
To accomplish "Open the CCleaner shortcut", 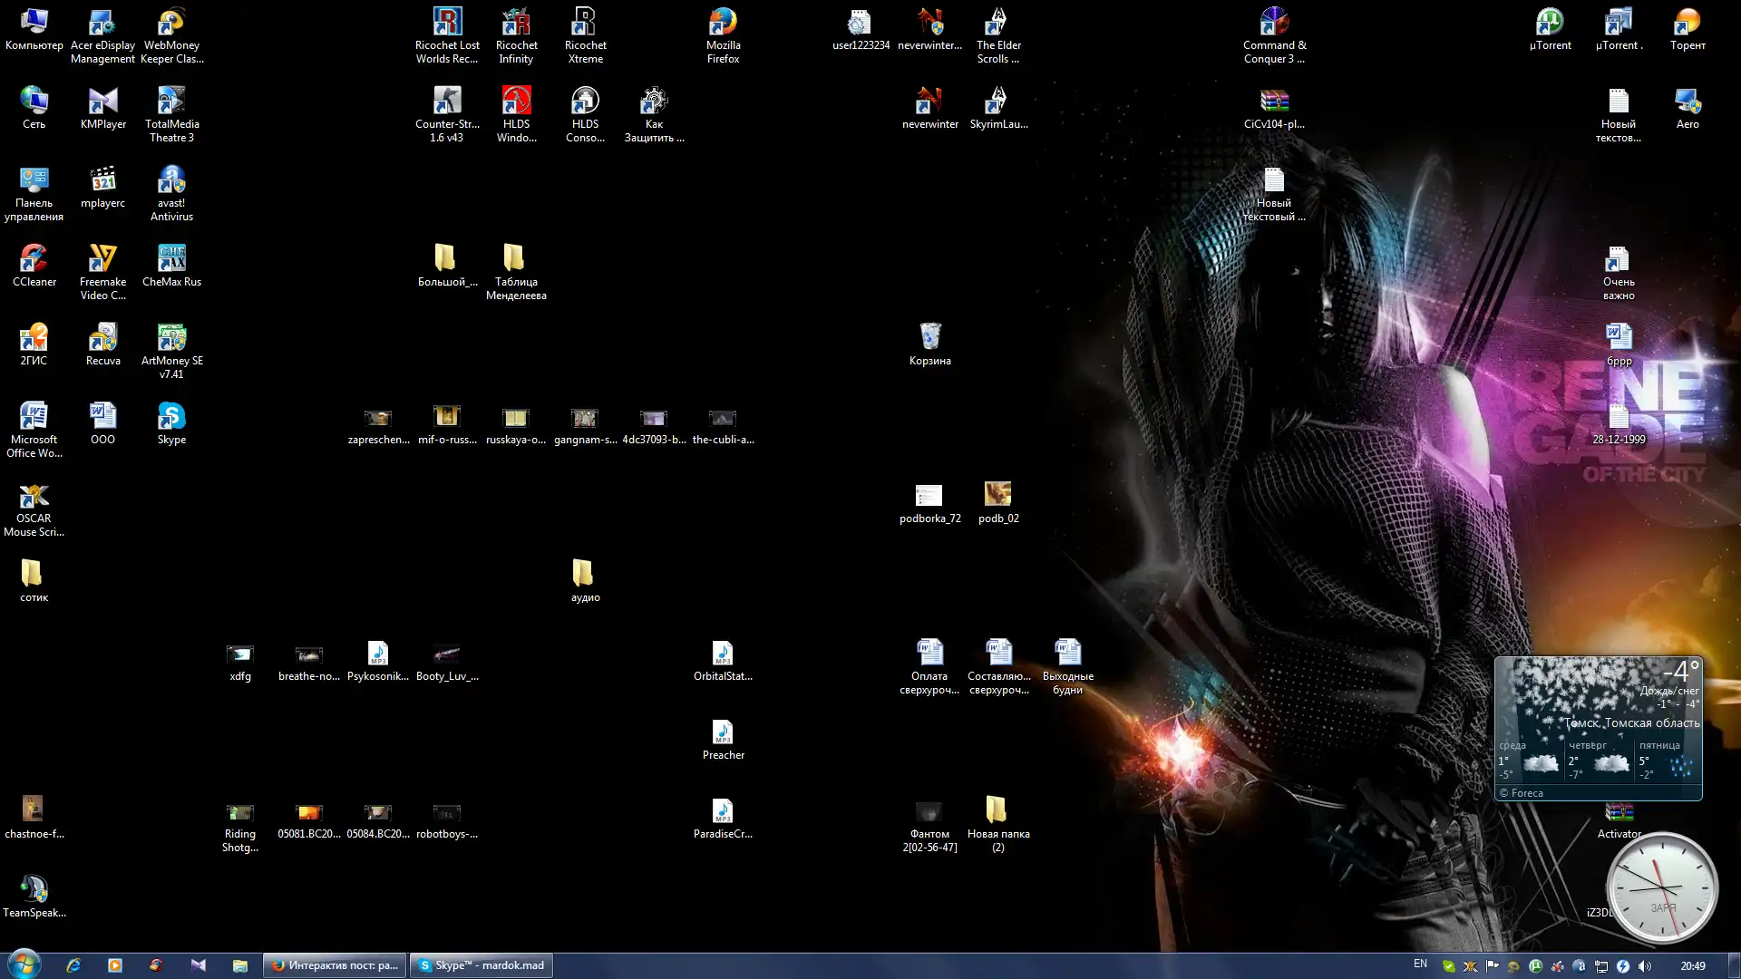I will (x=34, y=259).
